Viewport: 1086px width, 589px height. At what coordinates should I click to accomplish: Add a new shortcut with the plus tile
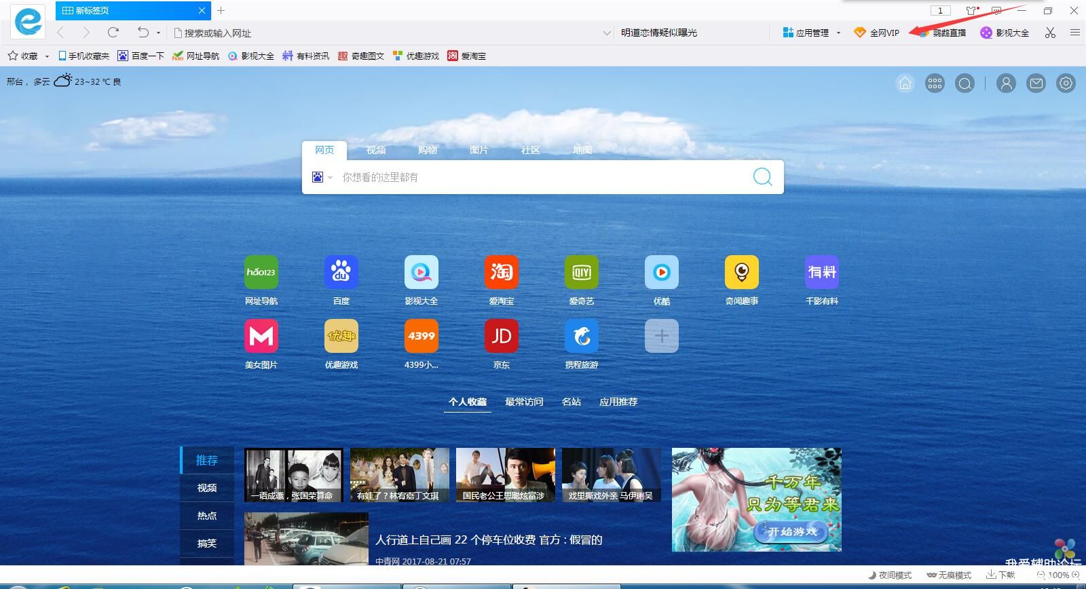click(662, 336)
